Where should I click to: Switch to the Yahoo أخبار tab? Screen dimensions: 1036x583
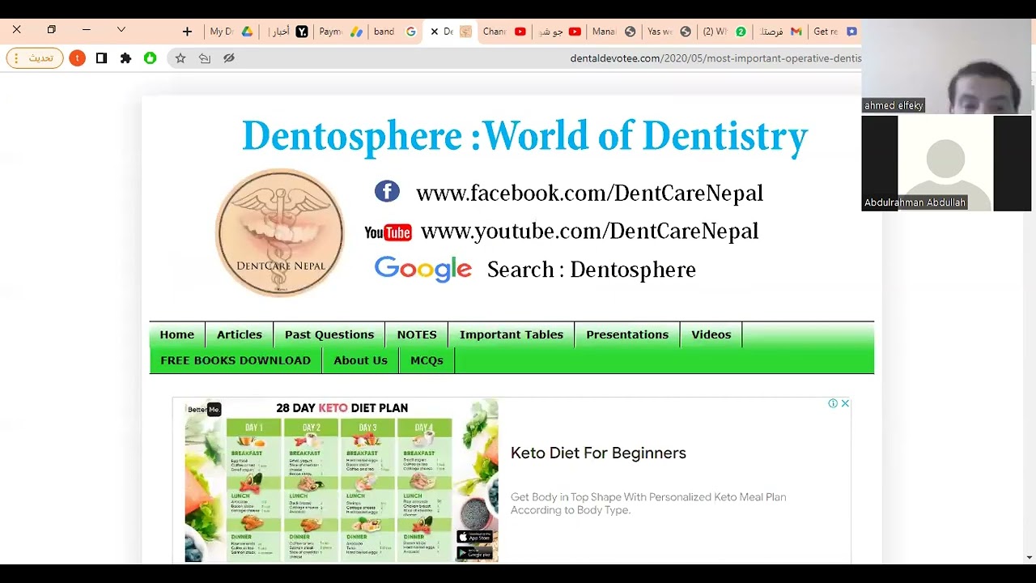point(290,32)
